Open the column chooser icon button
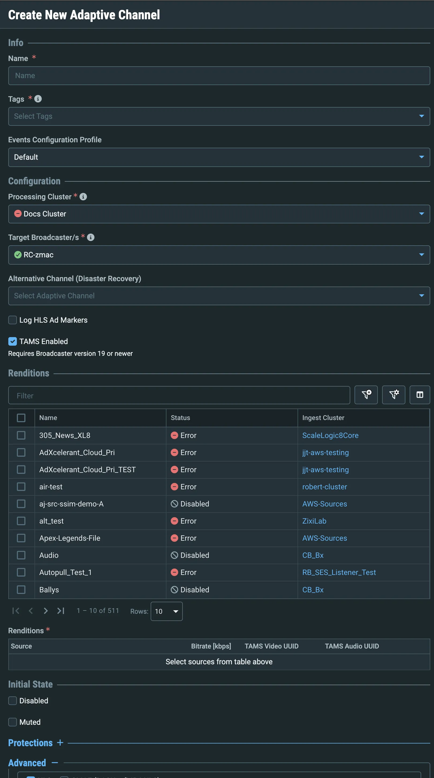Viewport: 434px width, 778px height. click(x=420, y=395)
